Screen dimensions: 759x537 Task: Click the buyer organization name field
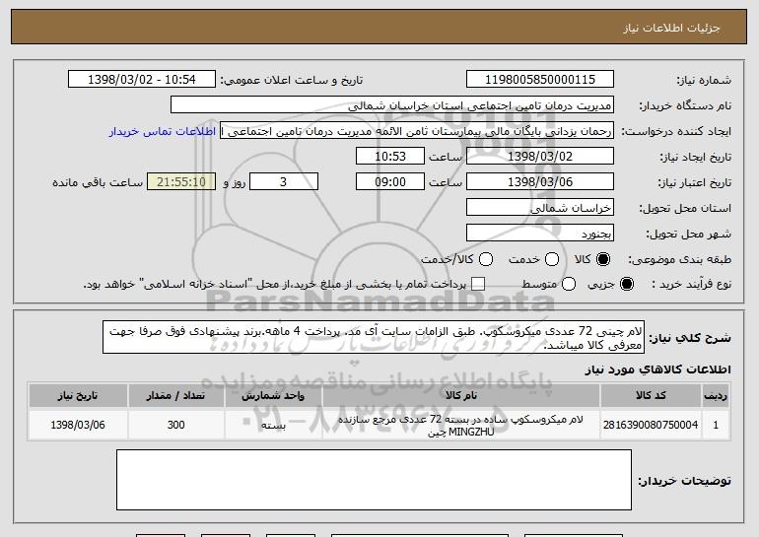pos(392,105)
